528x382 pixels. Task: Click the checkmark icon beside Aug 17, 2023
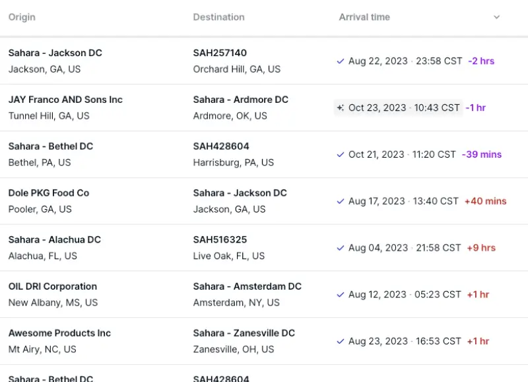tap(341, 201)
